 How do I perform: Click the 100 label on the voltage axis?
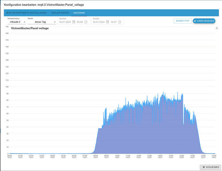point(7,87)
